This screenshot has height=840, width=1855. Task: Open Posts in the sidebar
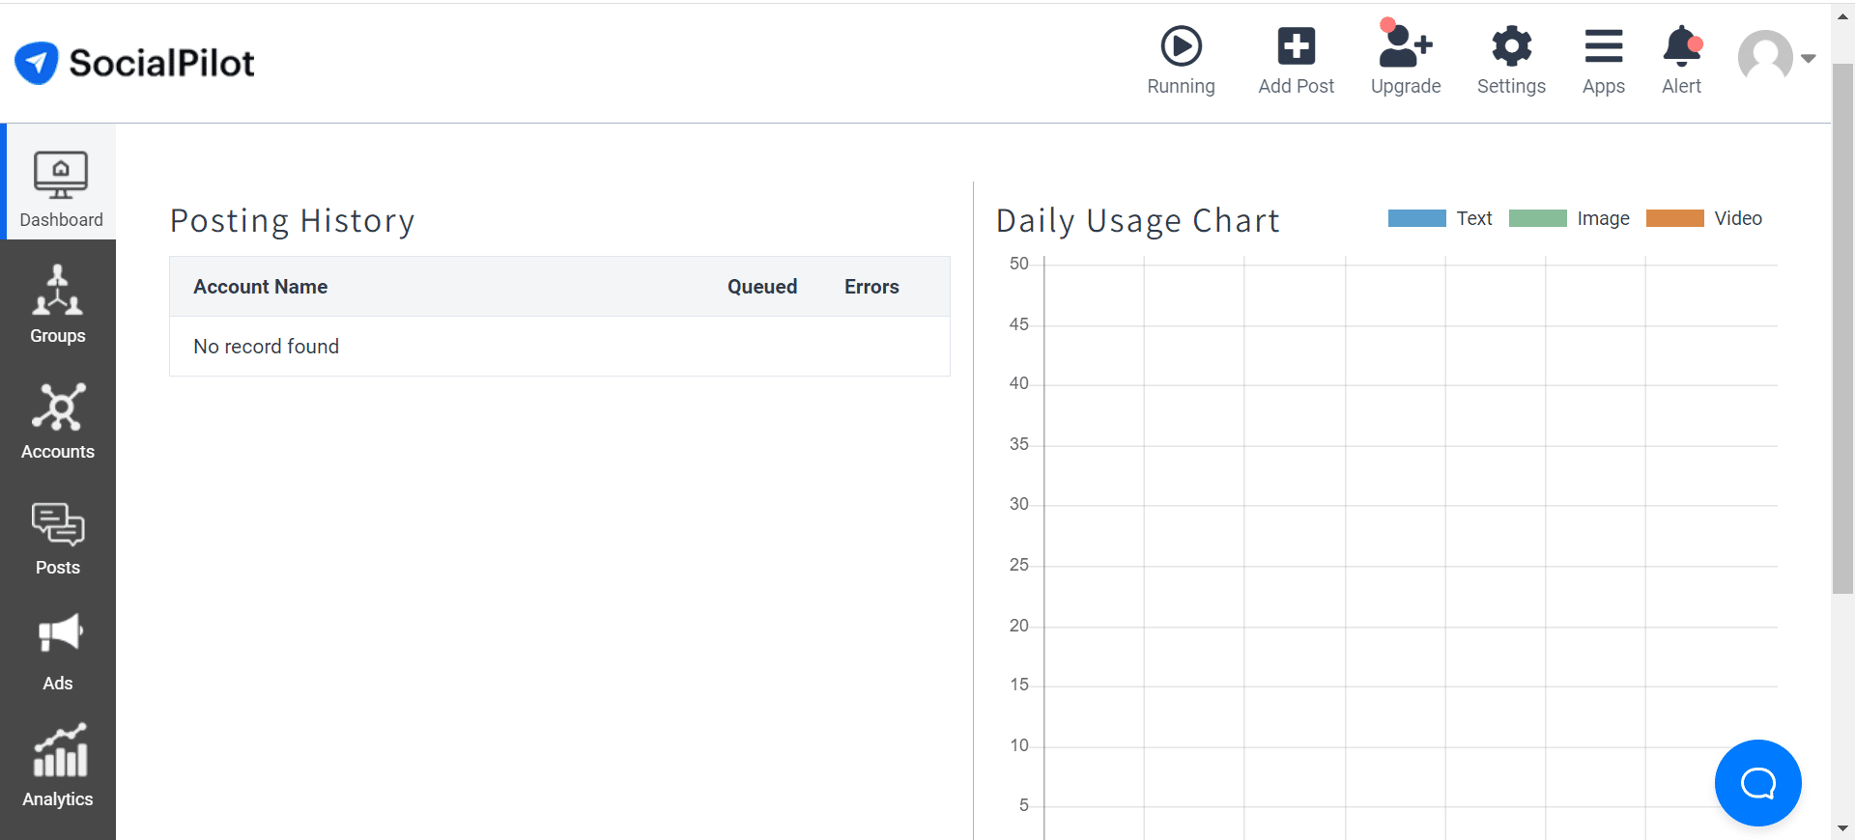(58, 539)
